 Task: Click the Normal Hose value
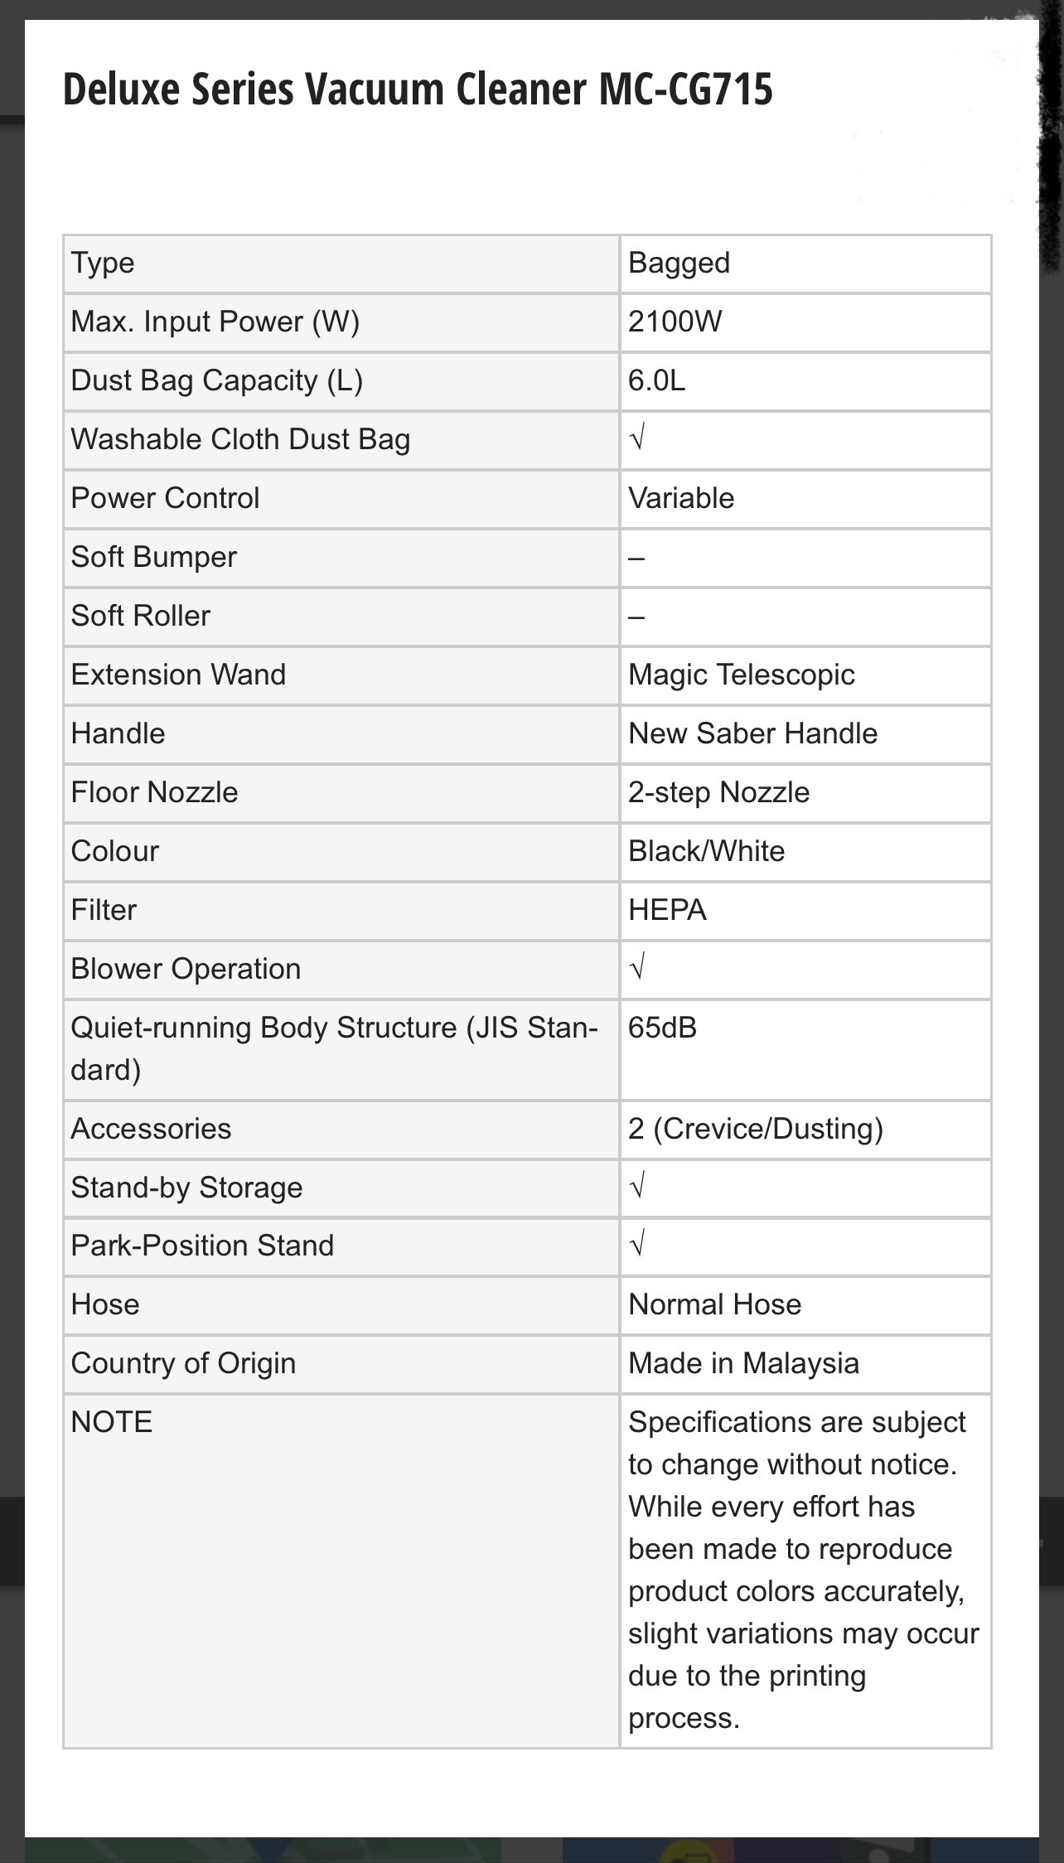tap(714, 1304)
